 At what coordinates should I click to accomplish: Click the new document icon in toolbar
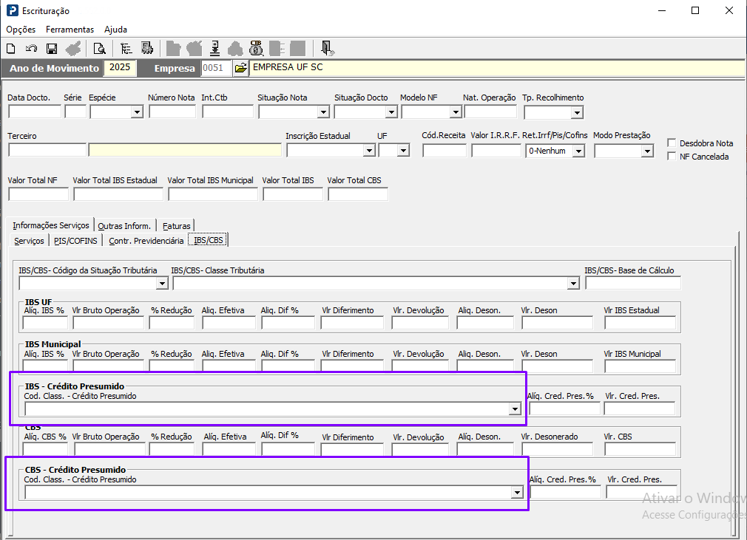click(x=11, y=49)
